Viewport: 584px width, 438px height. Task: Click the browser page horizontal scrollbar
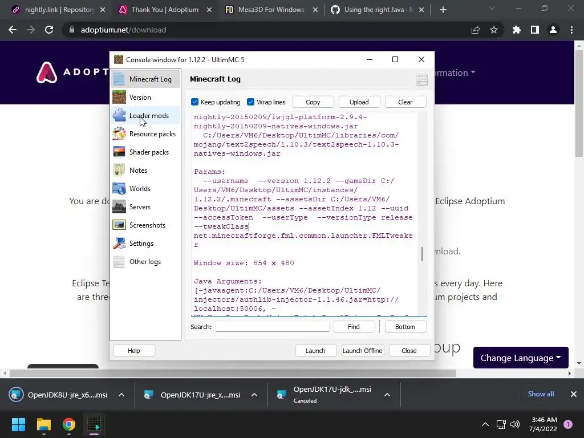(x=233, y=373)
